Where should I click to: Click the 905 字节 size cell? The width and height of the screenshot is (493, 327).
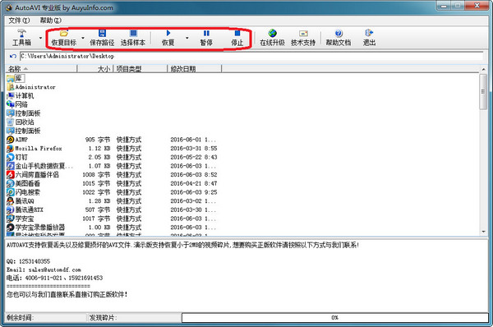coord(98,140)
